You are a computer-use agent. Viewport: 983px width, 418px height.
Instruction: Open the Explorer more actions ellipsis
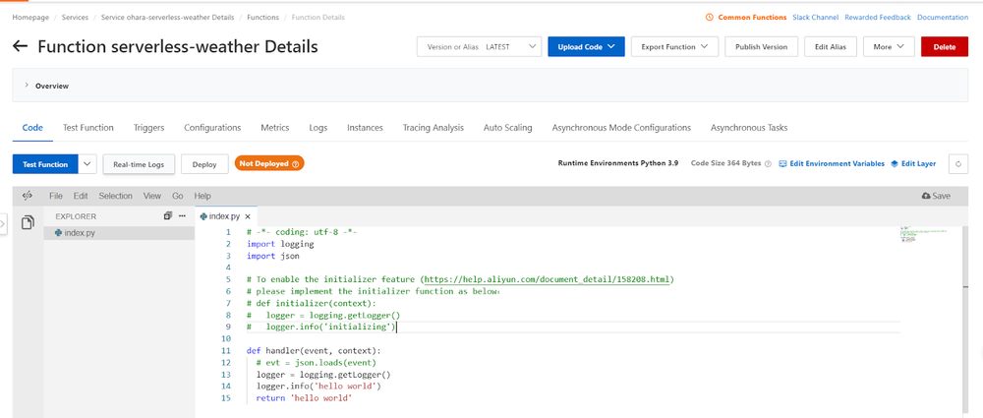pos(182,215)
